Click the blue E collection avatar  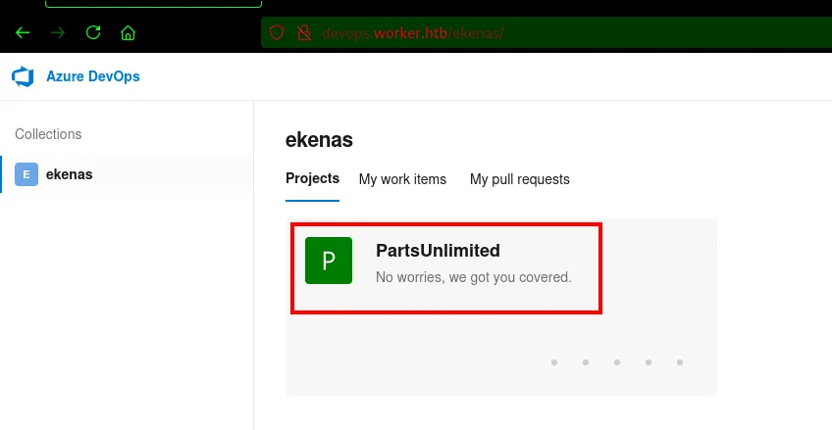26,174
